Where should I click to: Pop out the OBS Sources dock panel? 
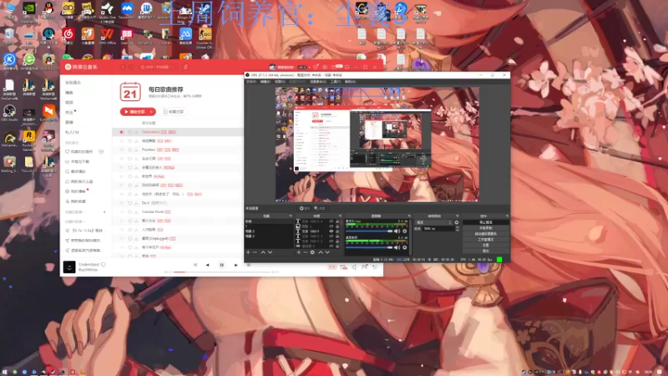[340, 216]
